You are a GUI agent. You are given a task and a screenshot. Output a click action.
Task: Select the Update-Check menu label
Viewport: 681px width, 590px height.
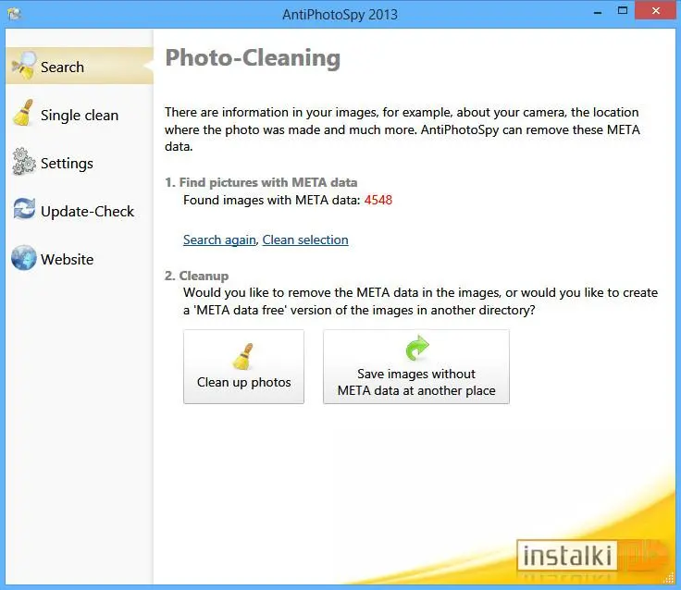87,212
